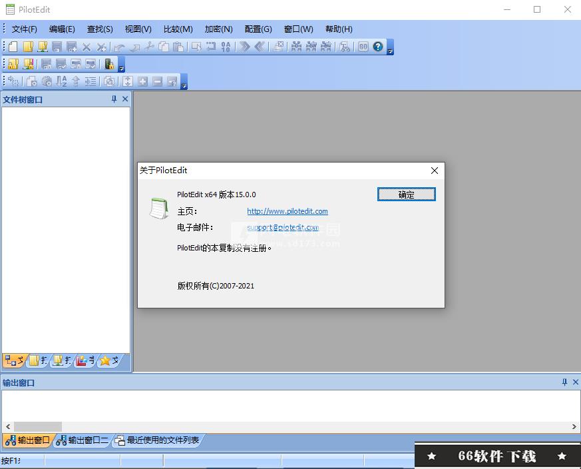Toggle the column selection mode icon
Viewport: 581px width, 469px height.
196,47
